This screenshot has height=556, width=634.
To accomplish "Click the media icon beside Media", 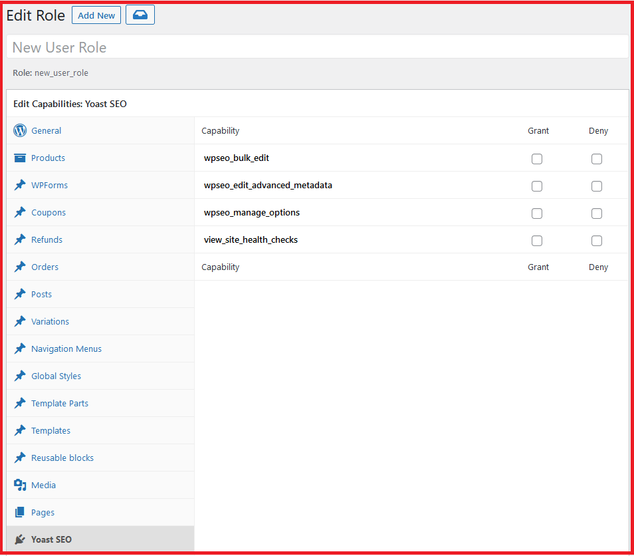I will pyautogui.click(x=20, y=486).
